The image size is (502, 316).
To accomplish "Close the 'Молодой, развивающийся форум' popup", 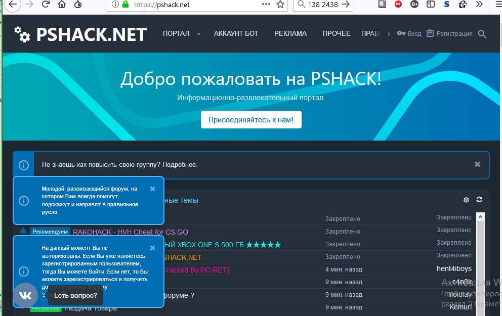I will 152,189.
